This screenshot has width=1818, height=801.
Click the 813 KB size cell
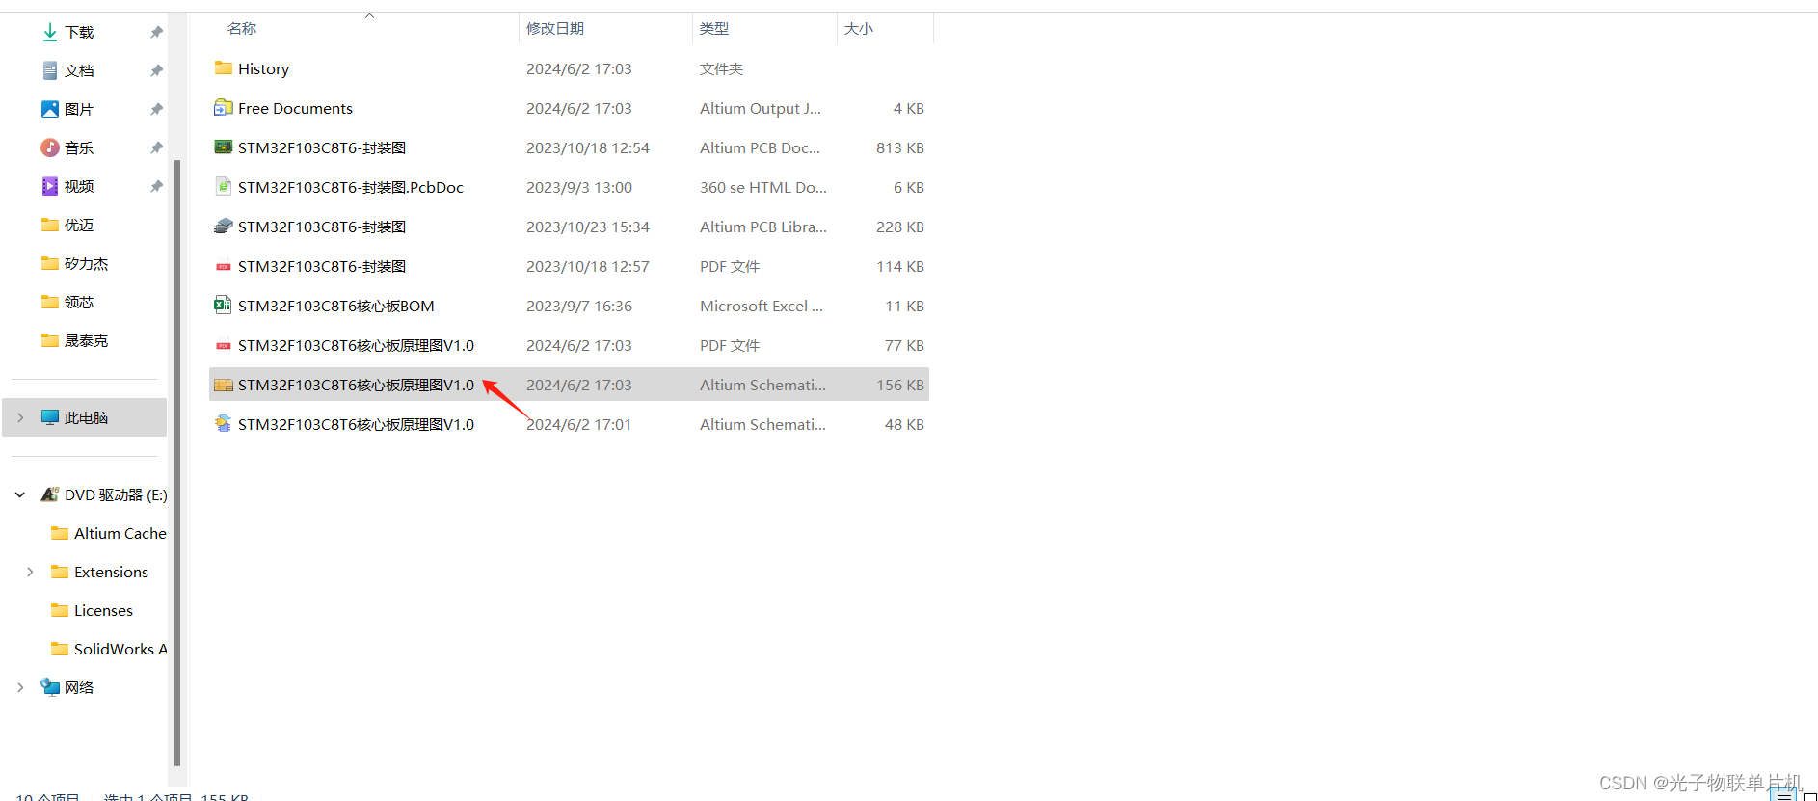900,148
